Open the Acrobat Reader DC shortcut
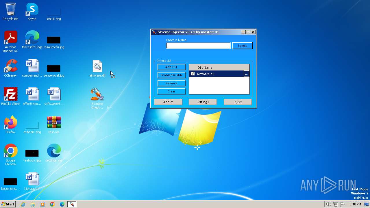 (x=10, y=42)
